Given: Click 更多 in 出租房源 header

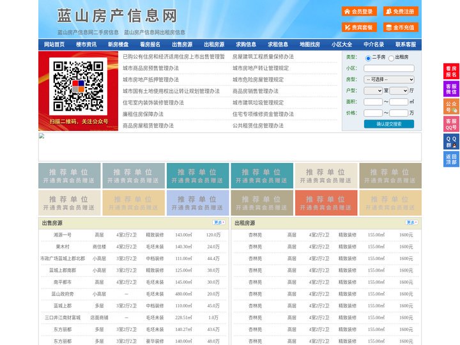Looking at the screenshot, I should tap(411, 222).
